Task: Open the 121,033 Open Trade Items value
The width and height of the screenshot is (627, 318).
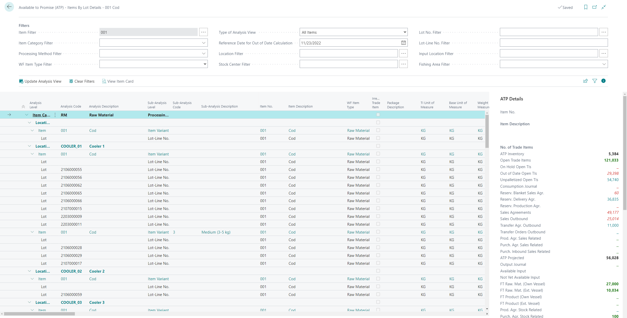Action: click(x=611, y=160)
